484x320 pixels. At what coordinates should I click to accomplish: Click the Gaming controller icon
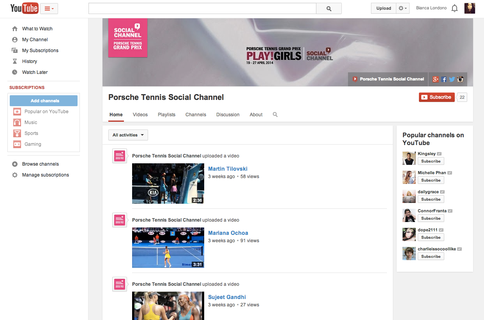(17, 144)
